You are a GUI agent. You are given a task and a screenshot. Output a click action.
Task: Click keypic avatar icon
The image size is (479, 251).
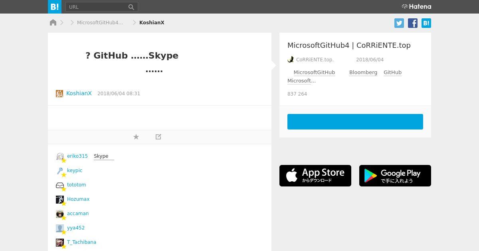[60, 171]
